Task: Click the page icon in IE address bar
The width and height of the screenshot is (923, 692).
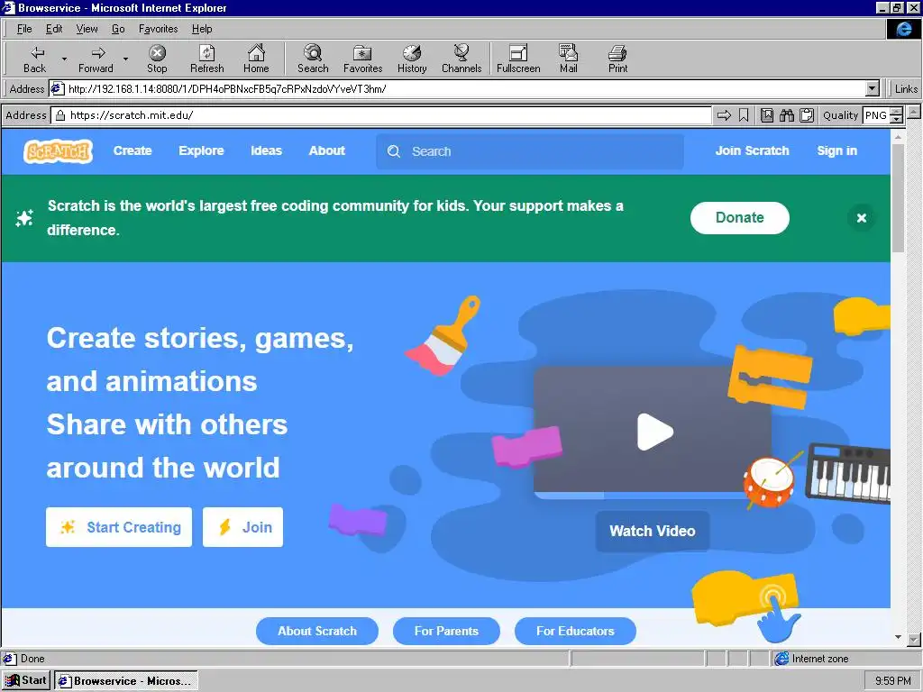Action: [x=57, y=89]
